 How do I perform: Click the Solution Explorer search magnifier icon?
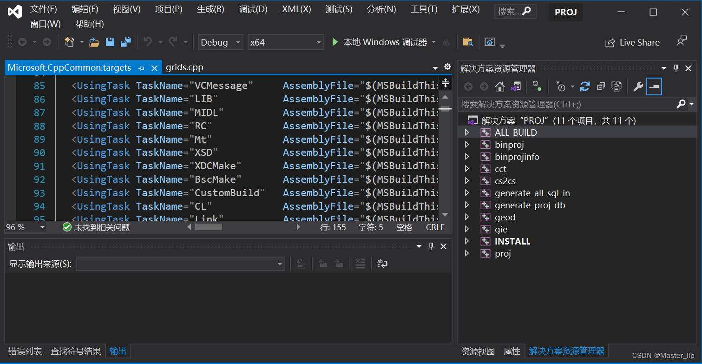tap(681, 104)
